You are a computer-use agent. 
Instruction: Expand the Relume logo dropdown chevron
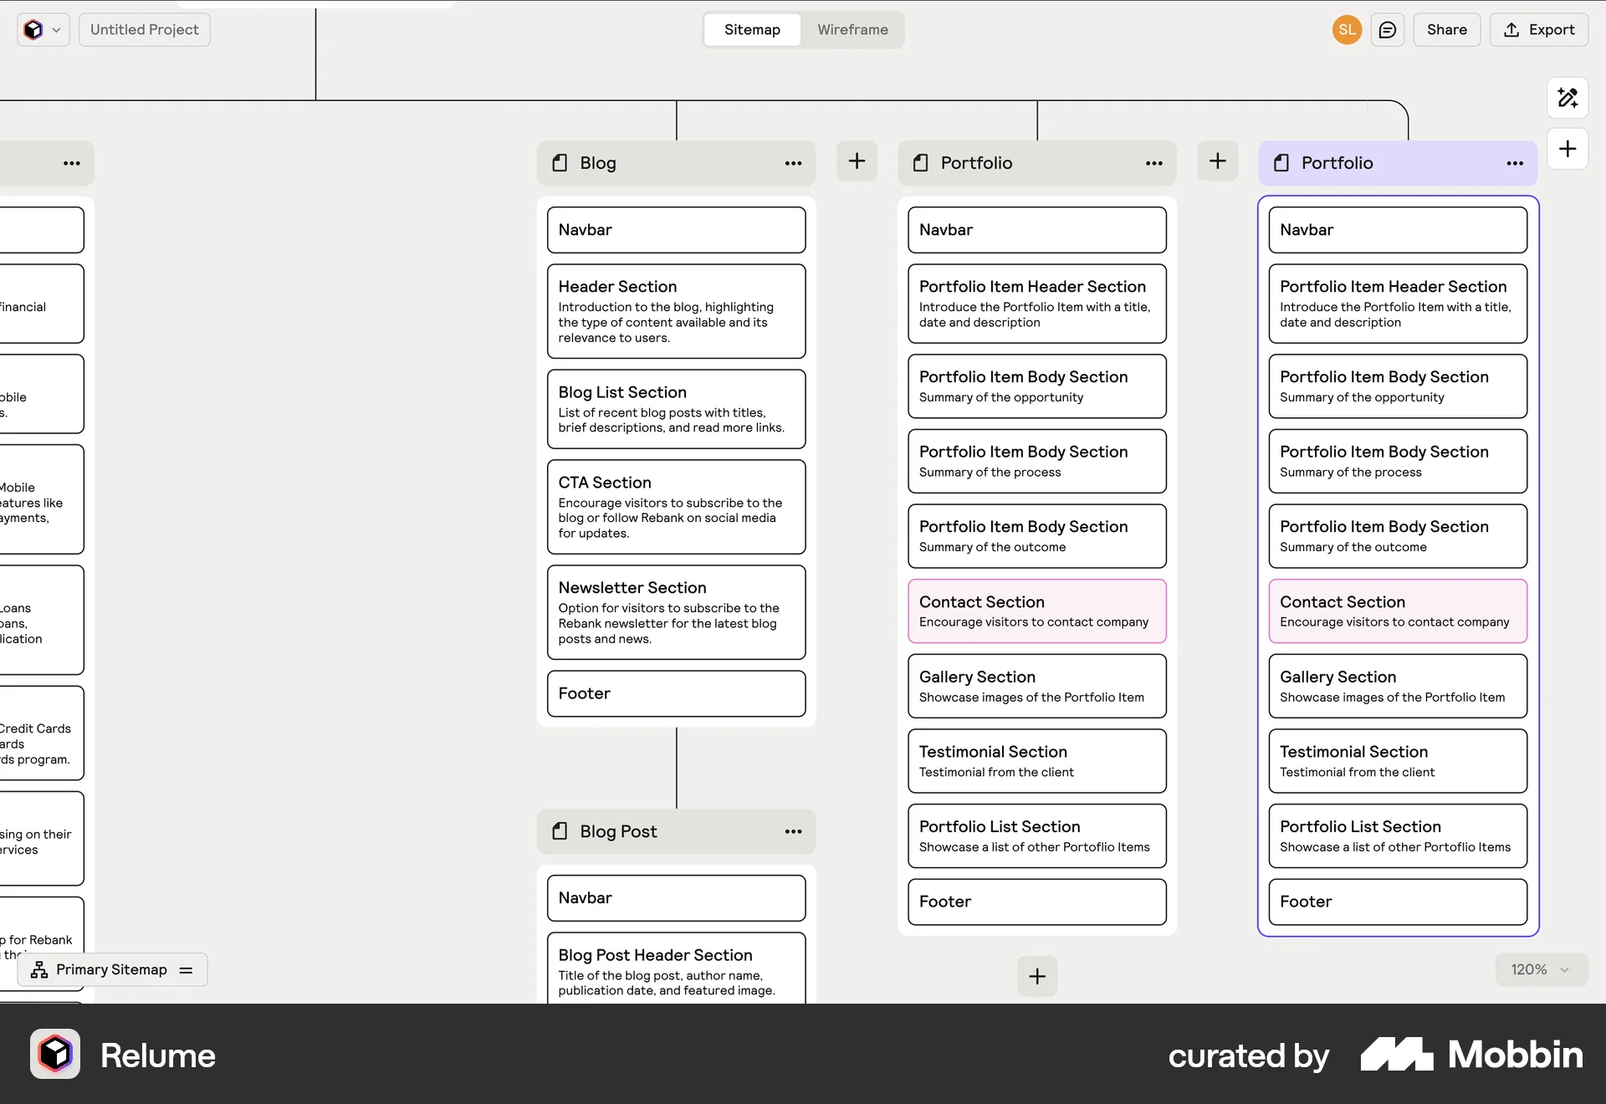coord(55,29)
